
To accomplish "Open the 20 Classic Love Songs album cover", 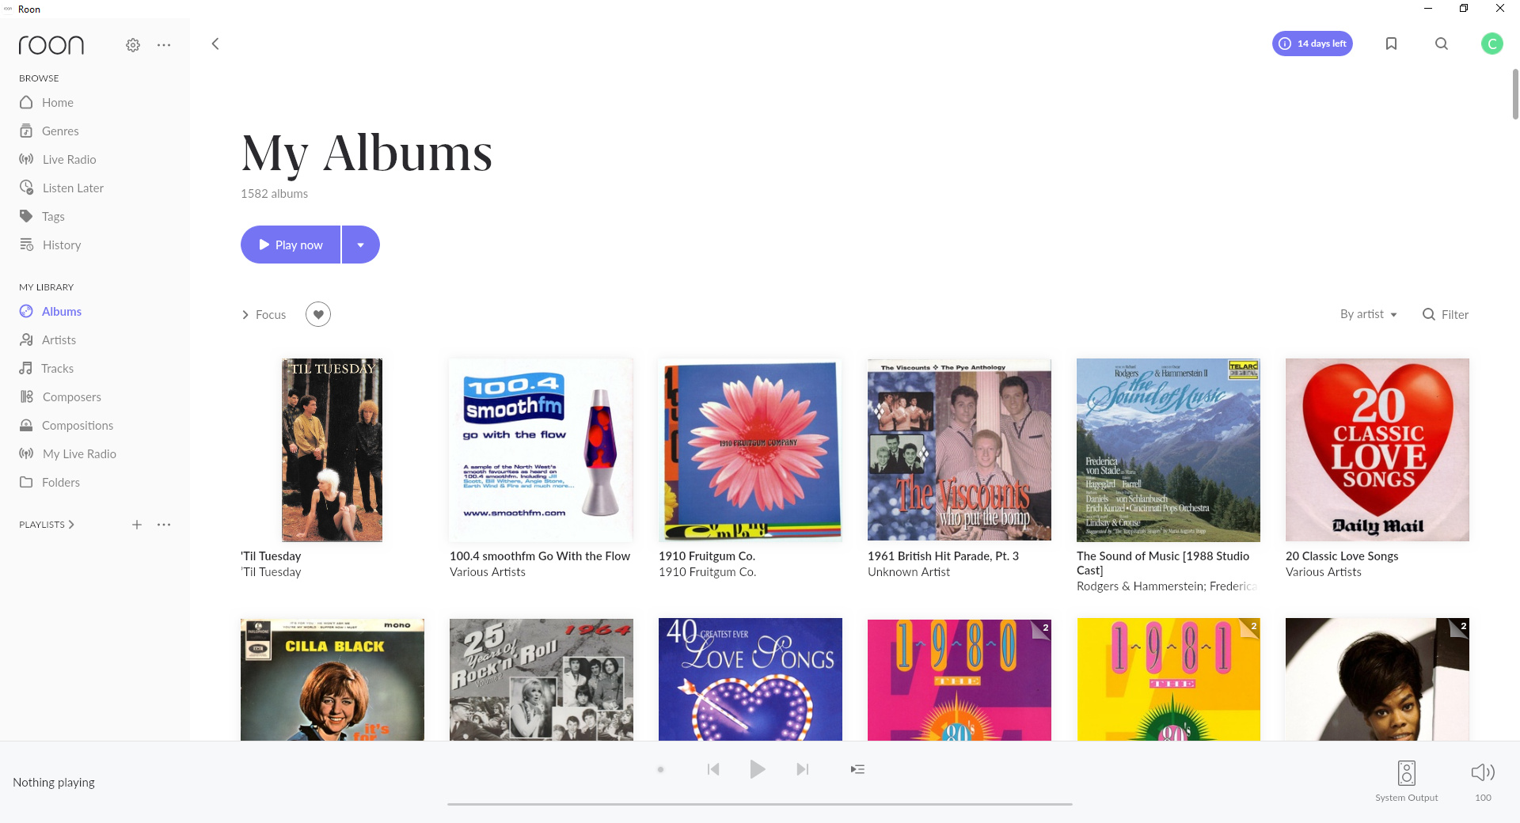I will 1377,449.
